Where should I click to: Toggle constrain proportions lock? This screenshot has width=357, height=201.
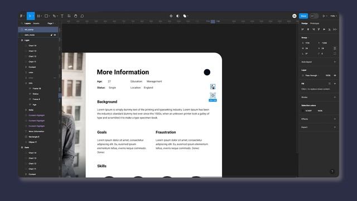point(335,49)
